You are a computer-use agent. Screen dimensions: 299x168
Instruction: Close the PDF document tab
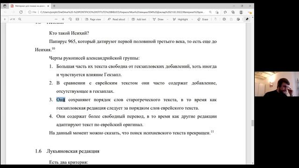48,6
